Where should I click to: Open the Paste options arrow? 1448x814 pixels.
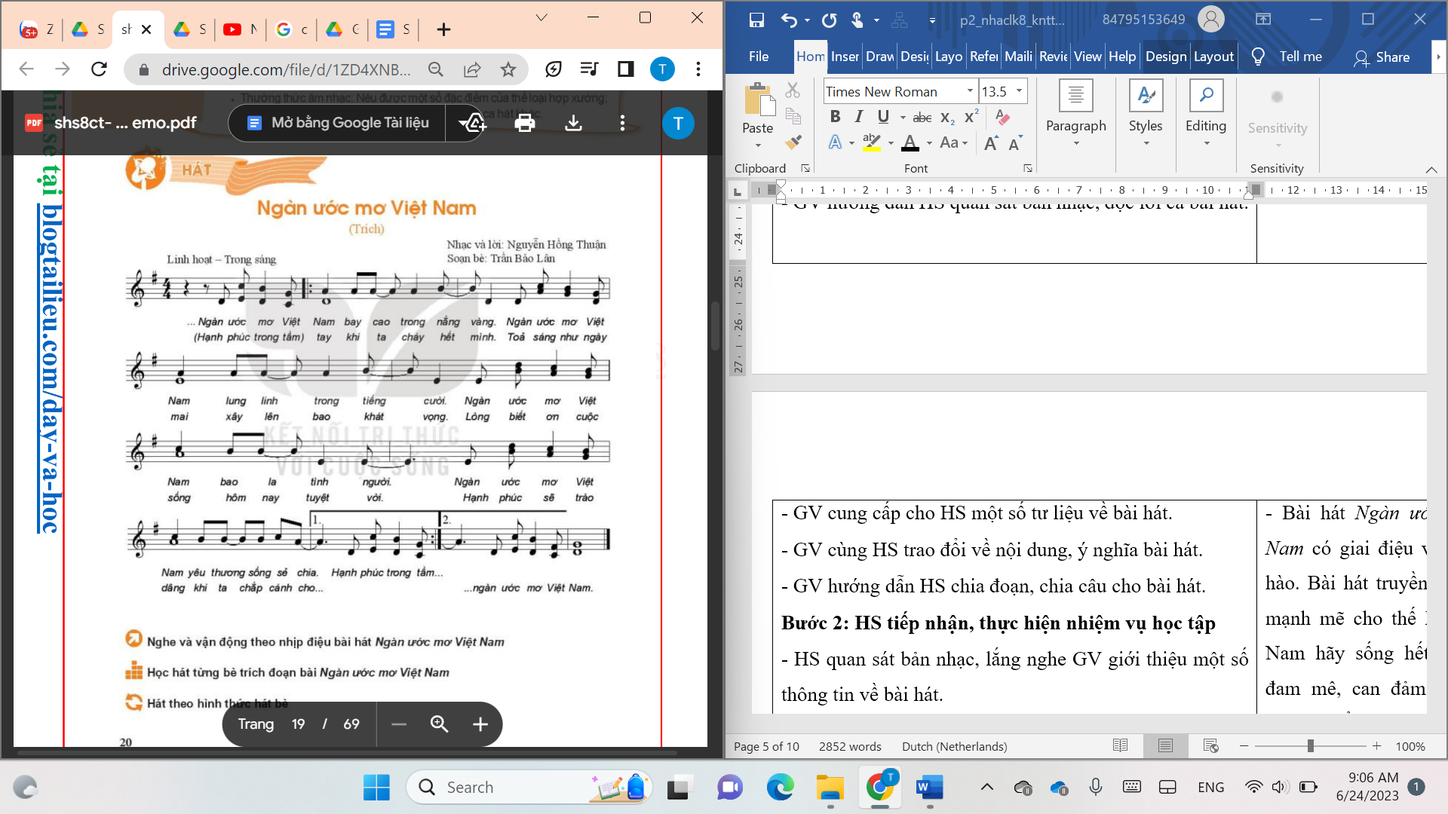[x=758, y=145]
